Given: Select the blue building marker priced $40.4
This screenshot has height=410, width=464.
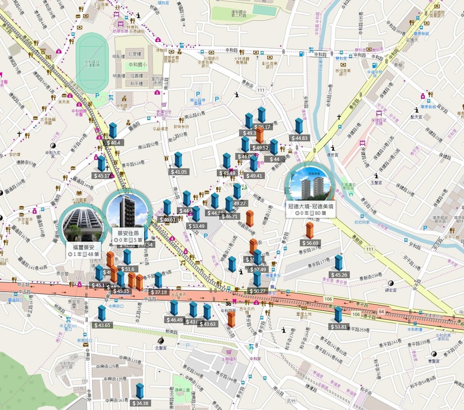Looking at the screenshot, I should click(113, 131).
